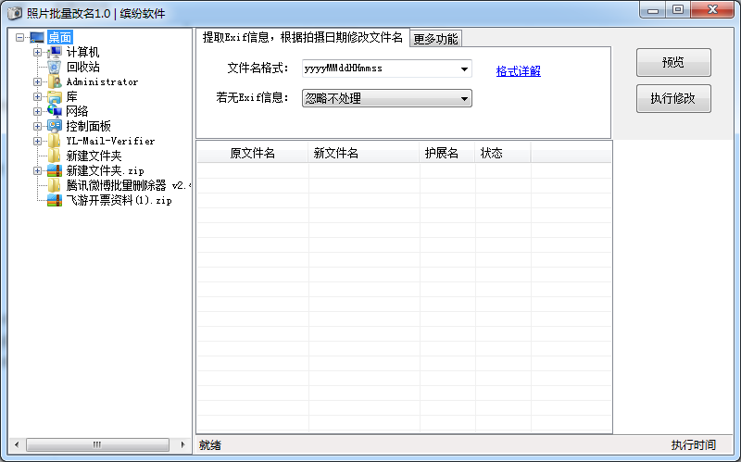741x462 pixels.
Task: Select 控制面板 label in the tree
Action: coord(88,126)
